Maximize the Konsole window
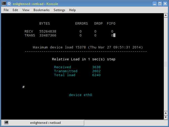 (160, 4)
